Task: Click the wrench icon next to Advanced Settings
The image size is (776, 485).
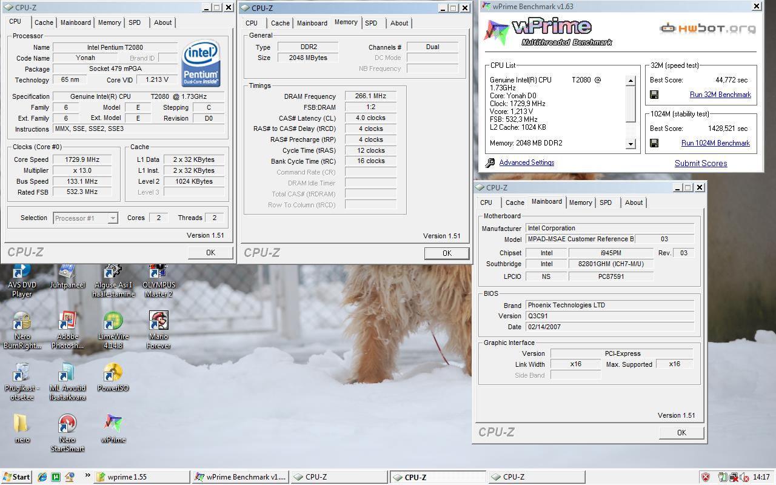Action: pyautogui.click(x=490, y=163)
